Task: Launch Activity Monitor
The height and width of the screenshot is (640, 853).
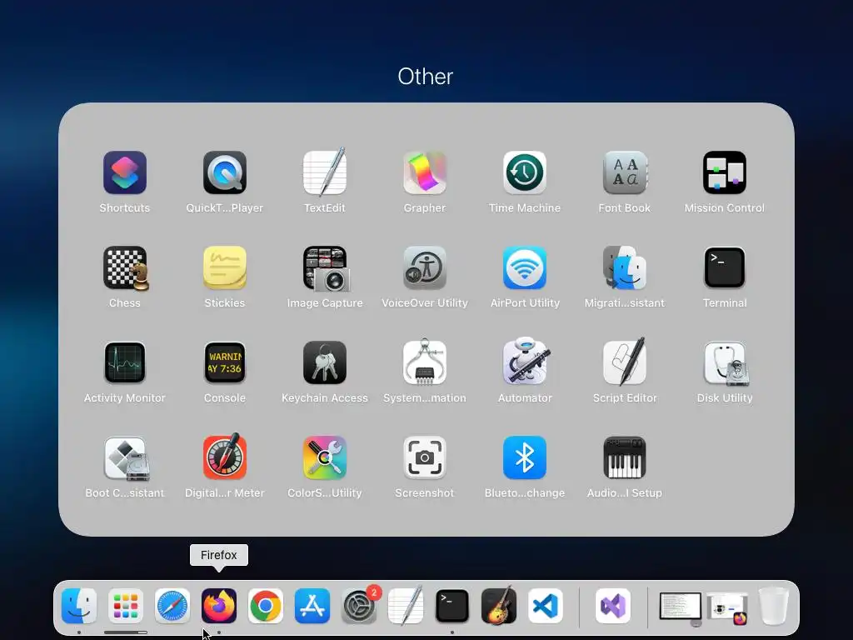Action: click(125, 363)
